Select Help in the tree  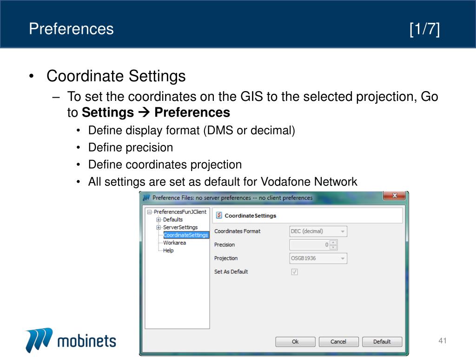pos(168,251)
